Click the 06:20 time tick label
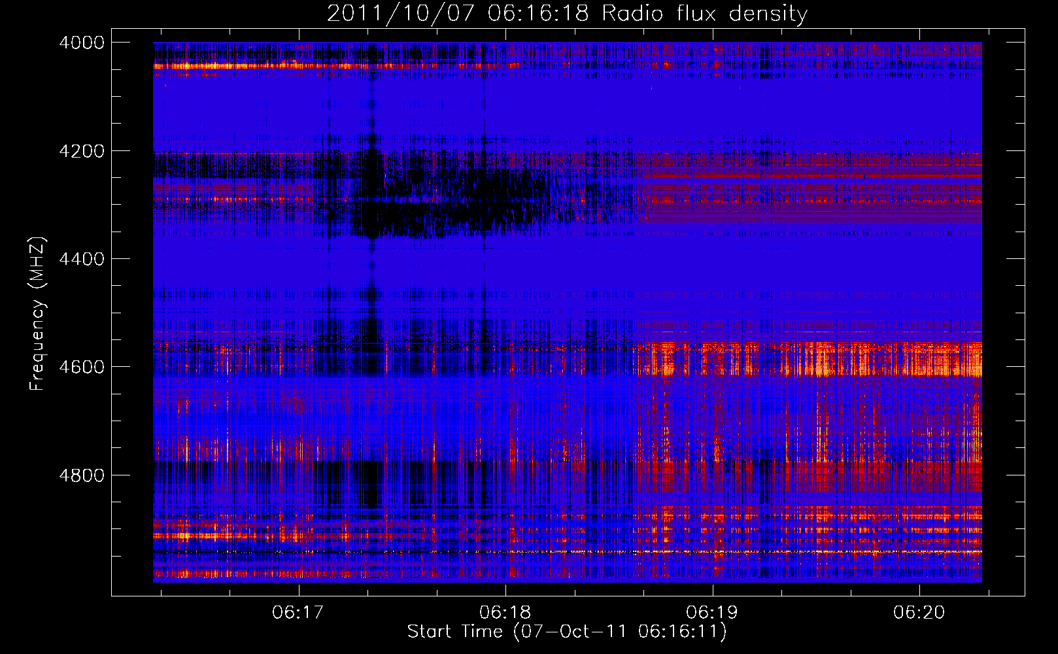The image size is (1058, 654). click(919, 613)
